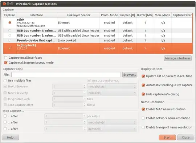Screen dimensions: 196x143
Task: Check the USB bus number 1 capture box
Action: tap(10, 30)
